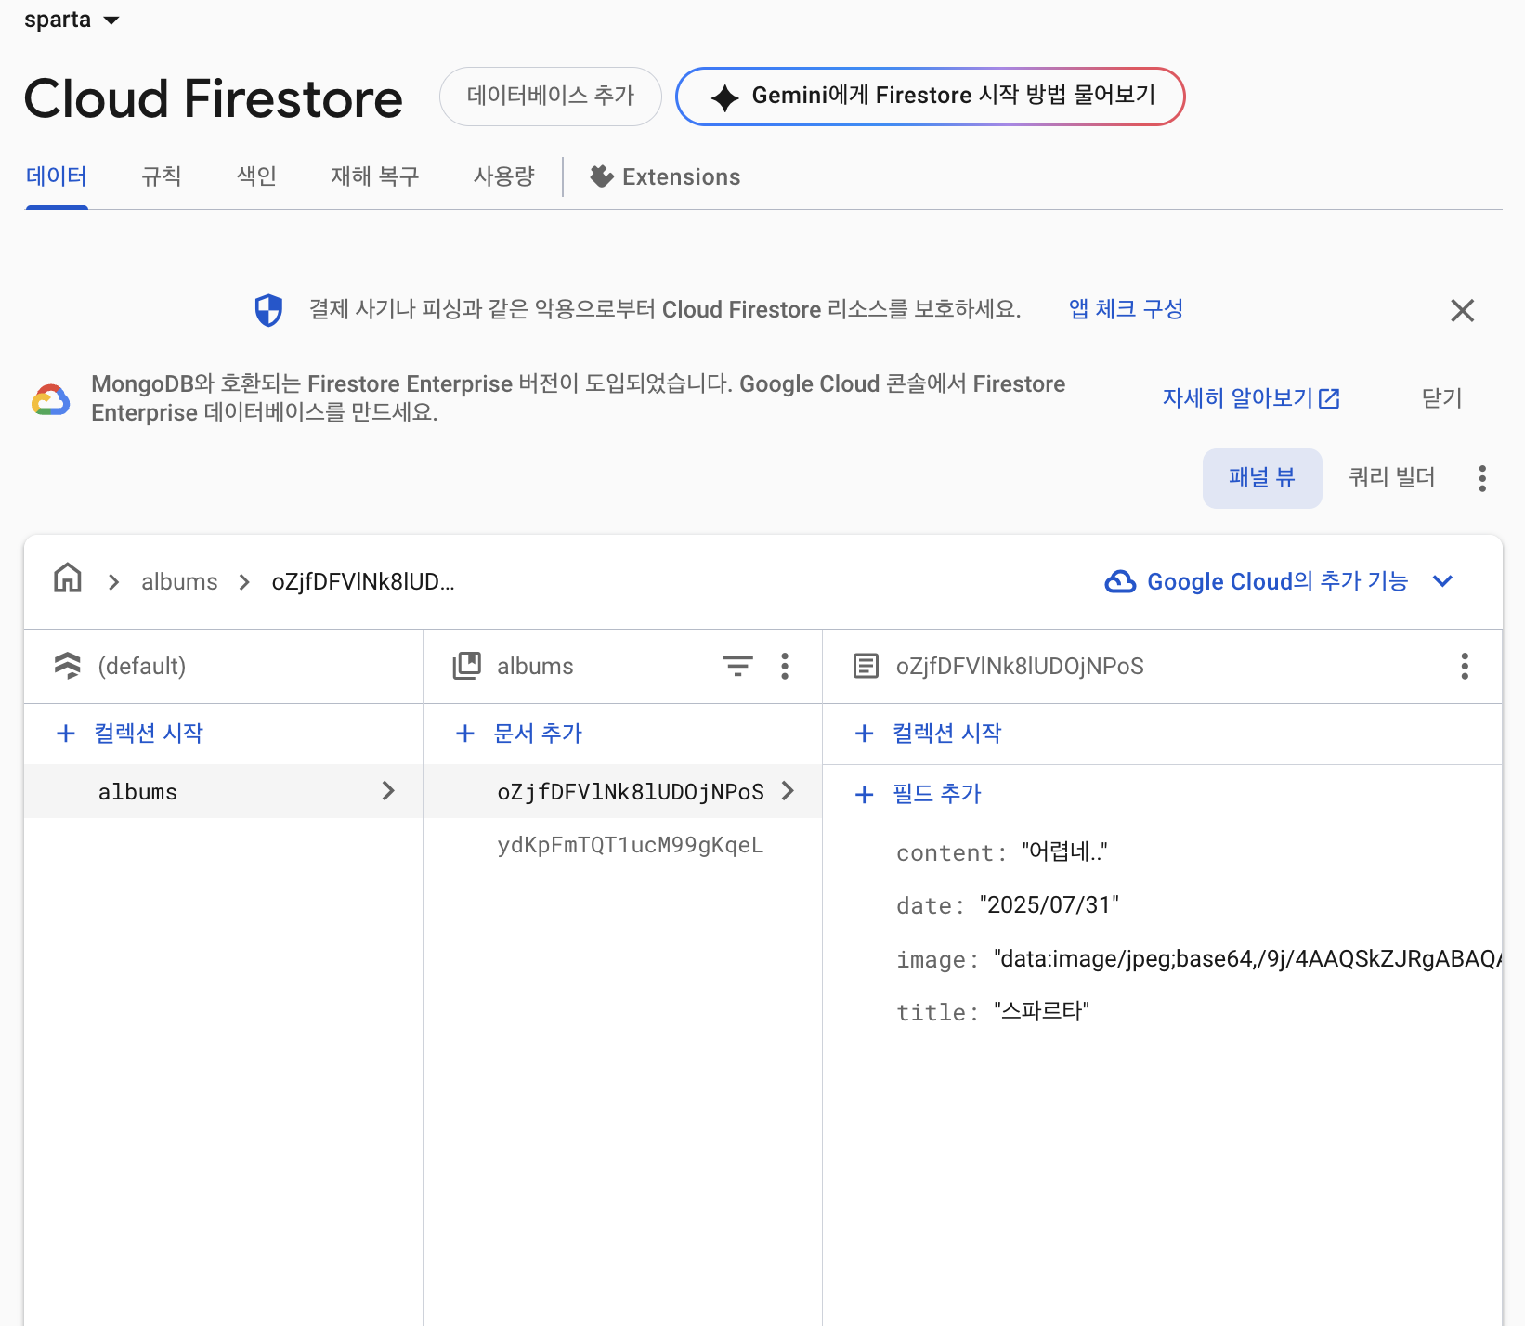Screen dimensions: 1525x1326
Task: Click the shield security icon in banner
Action: (x=268, y=310)
